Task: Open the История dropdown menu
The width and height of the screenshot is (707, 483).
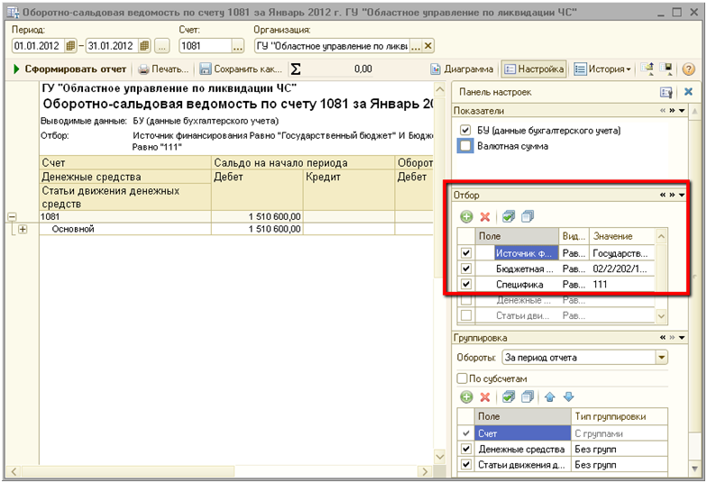Action: coord(602,69)
